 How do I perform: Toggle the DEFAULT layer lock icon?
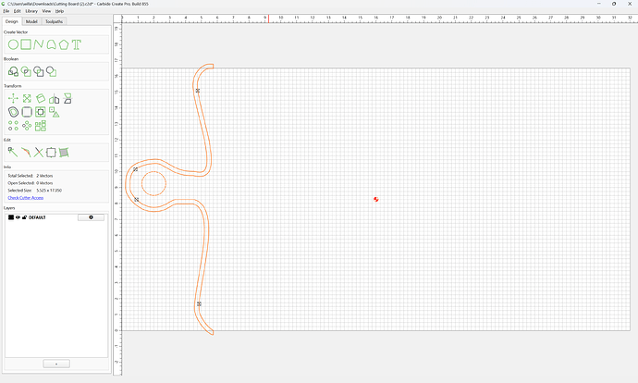(24, 217)
